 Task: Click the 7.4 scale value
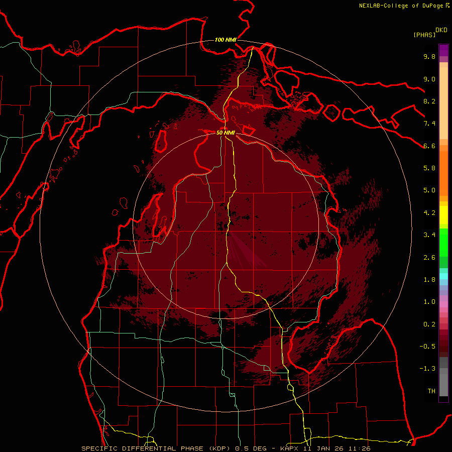tap(429, 124)
